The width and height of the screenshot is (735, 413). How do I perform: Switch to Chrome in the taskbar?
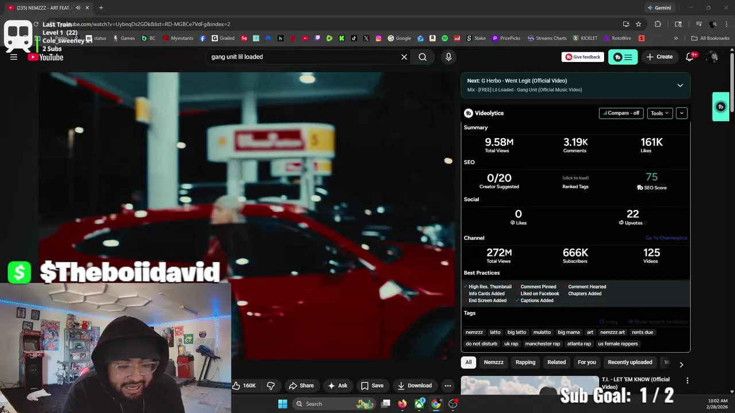(436, 404)
